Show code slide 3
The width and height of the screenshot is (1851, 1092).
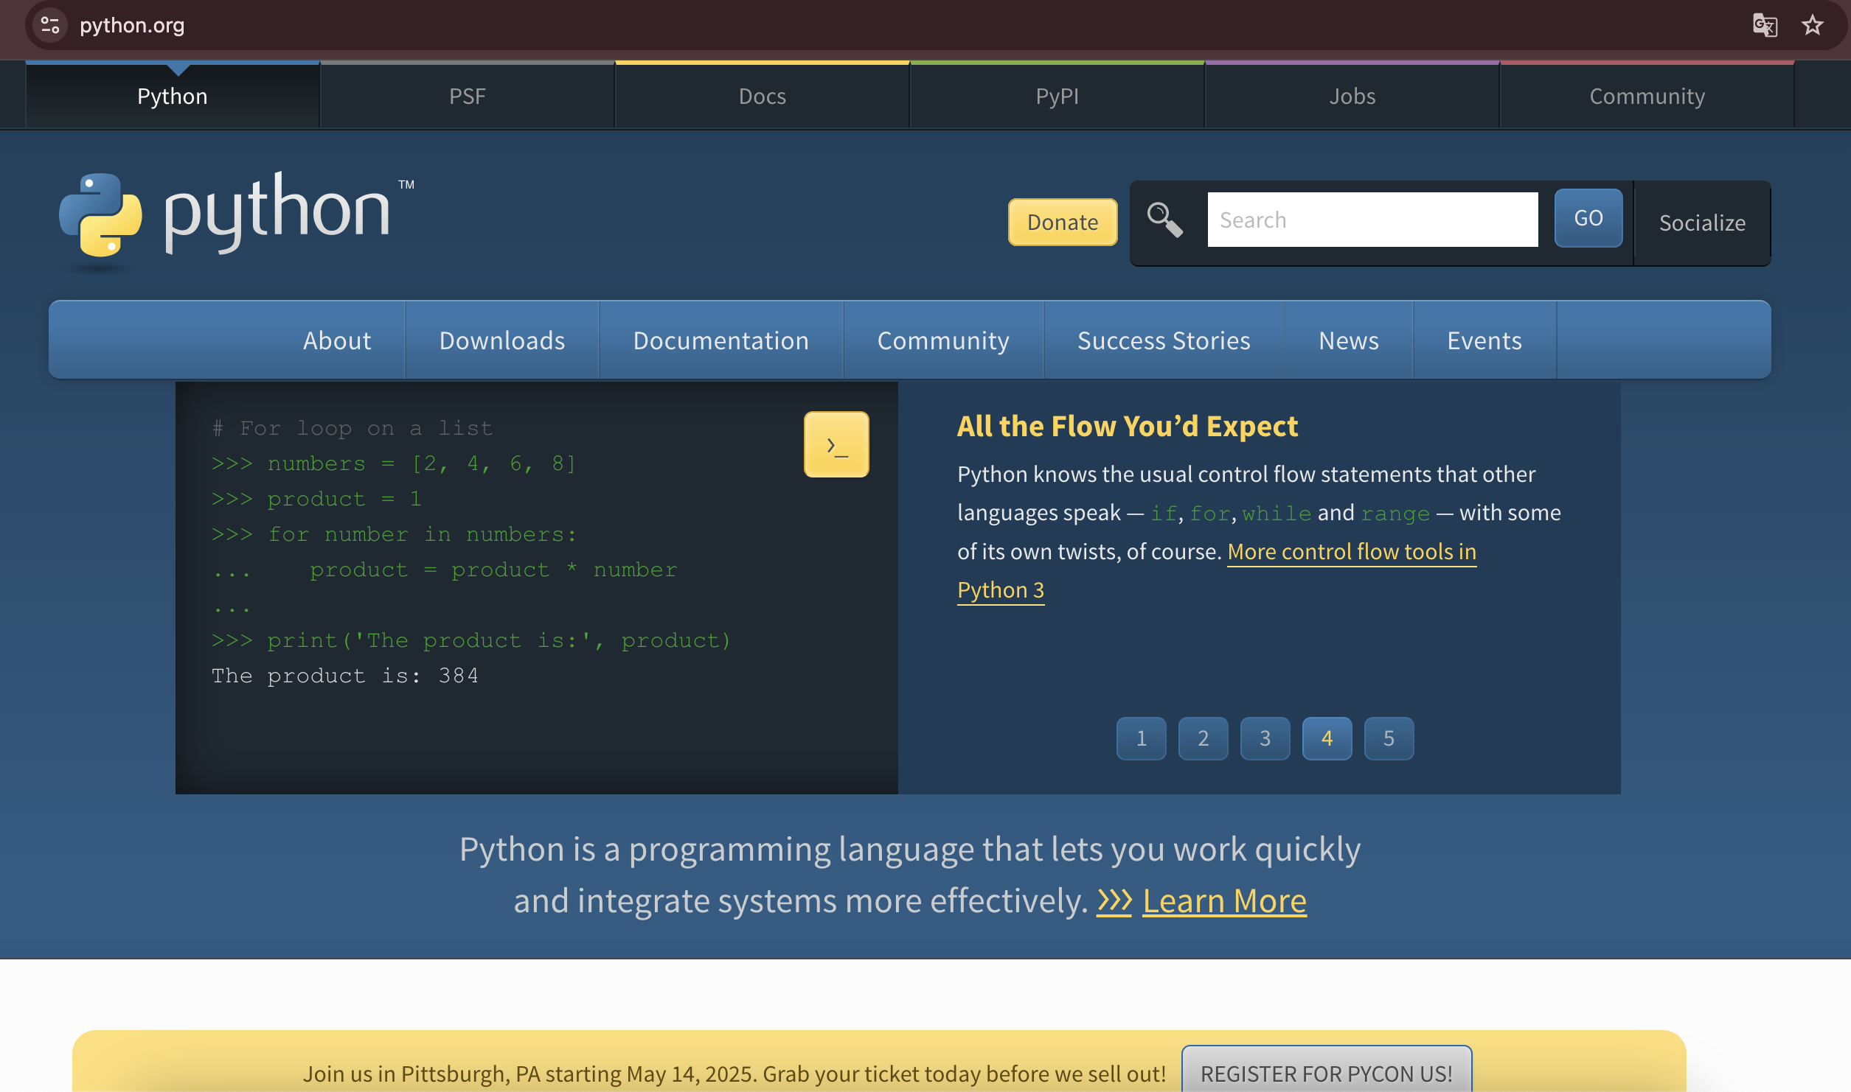pos(1265,738)
